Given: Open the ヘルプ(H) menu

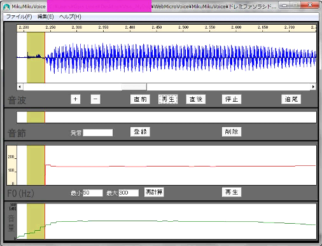Looking at the screenshot, I should 70,17.
